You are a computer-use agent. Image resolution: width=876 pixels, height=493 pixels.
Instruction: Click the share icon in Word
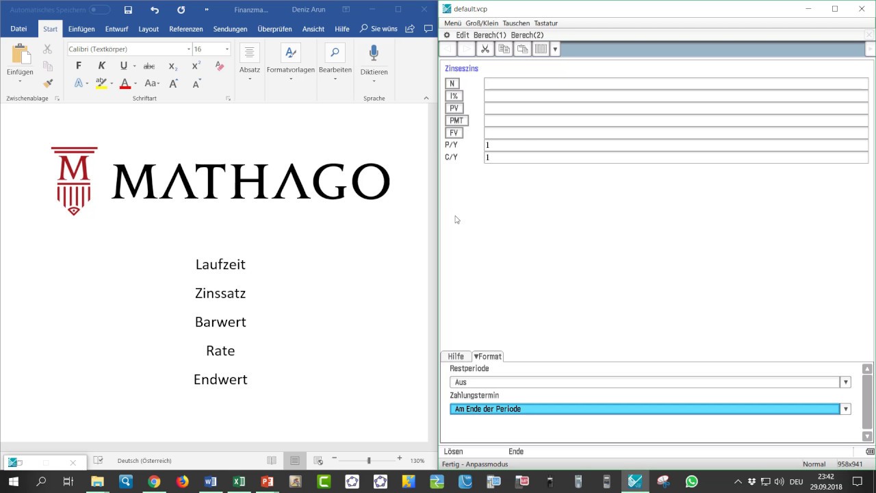[410, 29]
